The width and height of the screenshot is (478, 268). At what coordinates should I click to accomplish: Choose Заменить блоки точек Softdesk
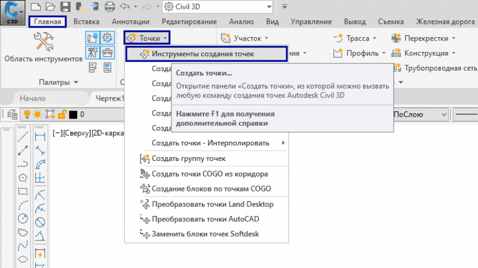click(x=206, y=234)
